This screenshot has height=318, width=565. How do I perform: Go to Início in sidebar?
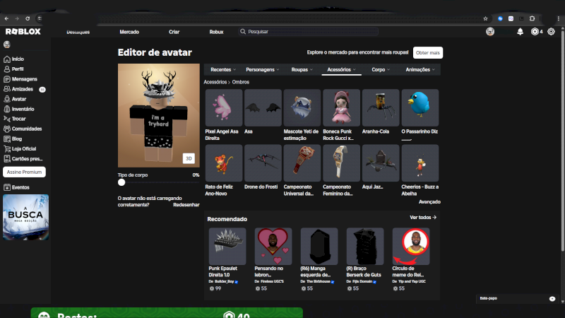pos(13,59)
